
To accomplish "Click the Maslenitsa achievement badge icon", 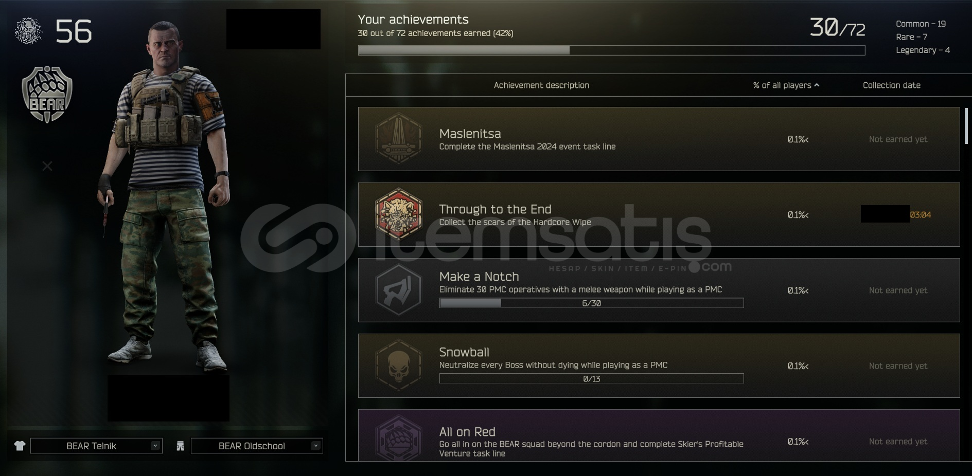I will tap(399, 139).
